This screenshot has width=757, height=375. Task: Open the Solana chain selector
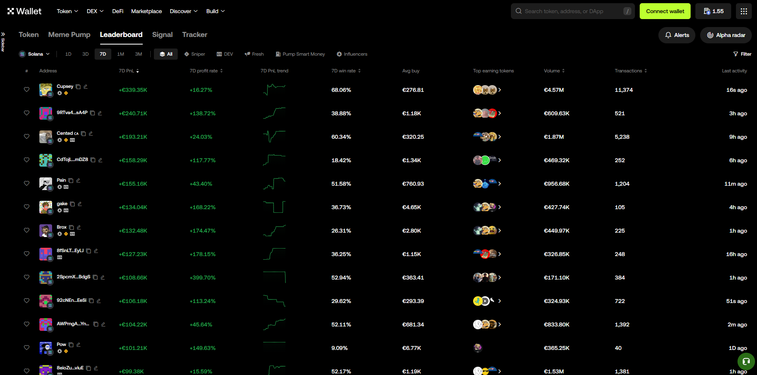[x=35, y=54]
